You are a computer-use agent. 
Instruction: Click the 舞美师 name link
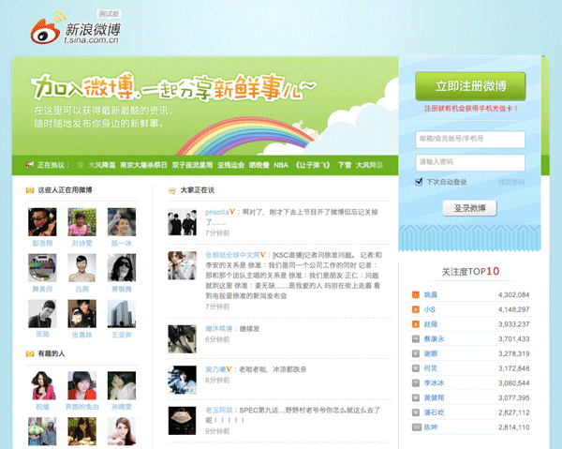[42, 289]
